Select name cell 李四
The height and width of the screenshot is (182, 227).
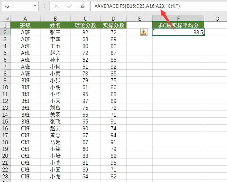click(55, 39)
